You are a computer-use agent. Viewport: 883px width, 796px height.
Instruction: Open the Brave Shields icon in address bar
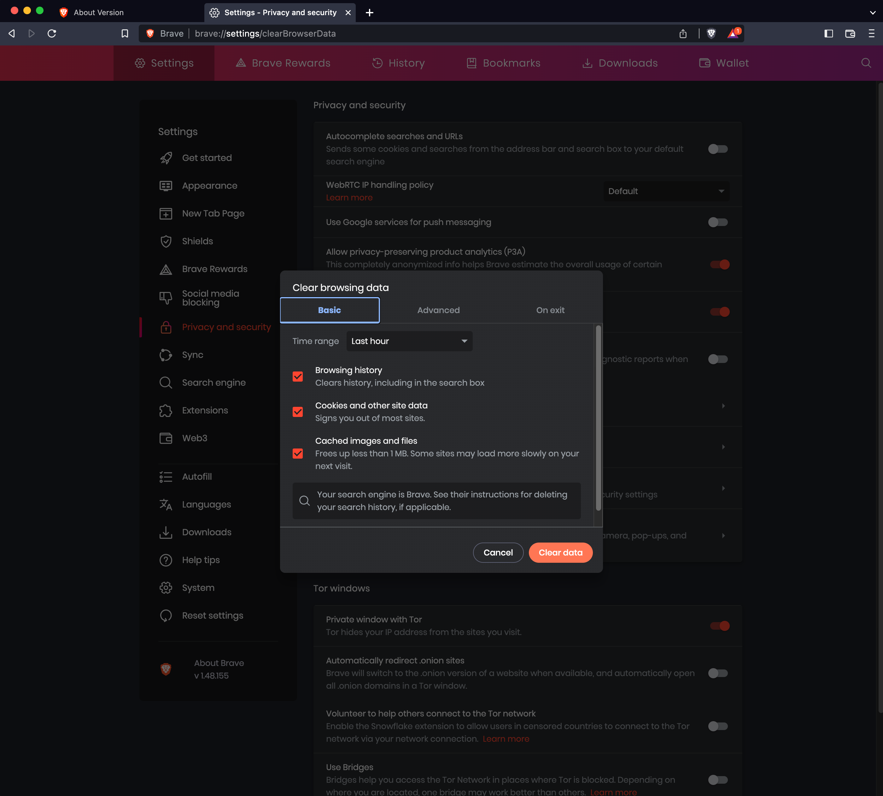pos(711,33)
